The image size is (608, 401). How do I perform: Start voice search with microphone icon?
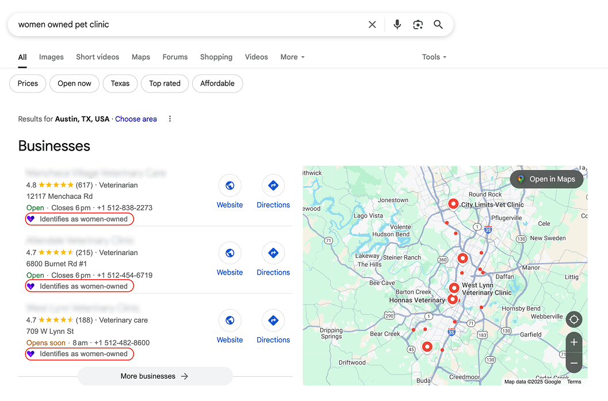coord(397,25)
